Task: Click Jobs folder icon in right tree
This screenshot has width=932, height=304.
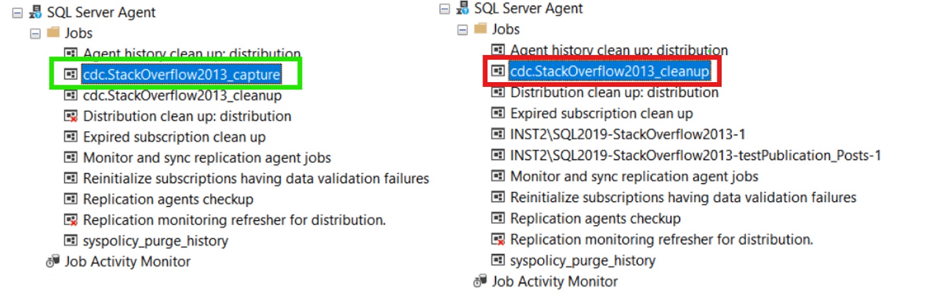Action: [480, 28]
